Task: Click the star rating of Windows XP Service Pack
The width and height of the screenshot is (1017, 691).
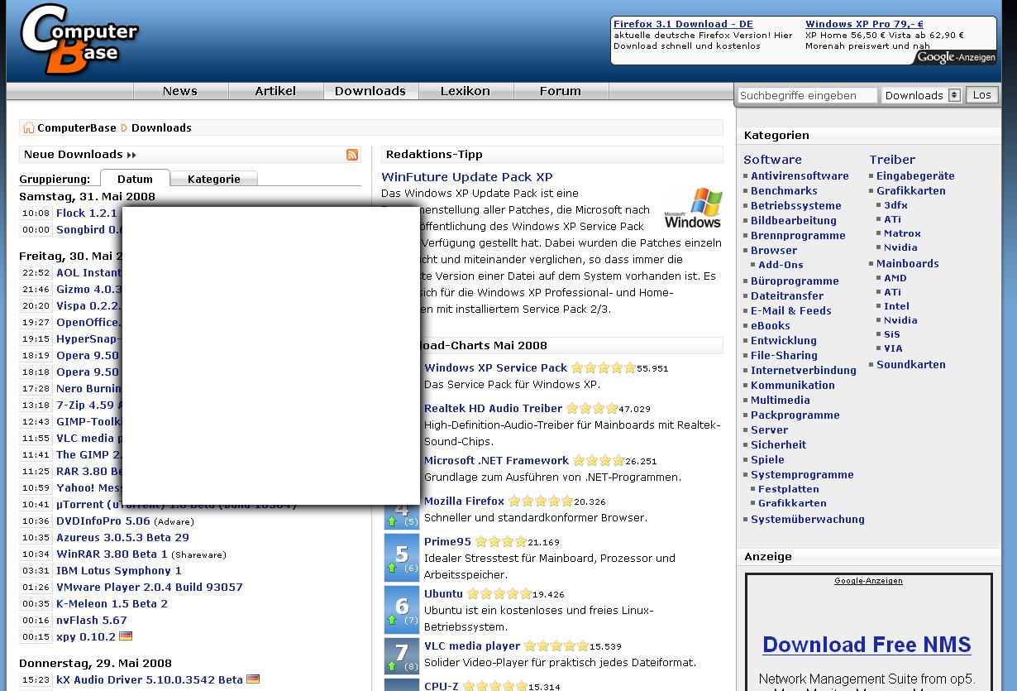Action: [x=604, y=368]
